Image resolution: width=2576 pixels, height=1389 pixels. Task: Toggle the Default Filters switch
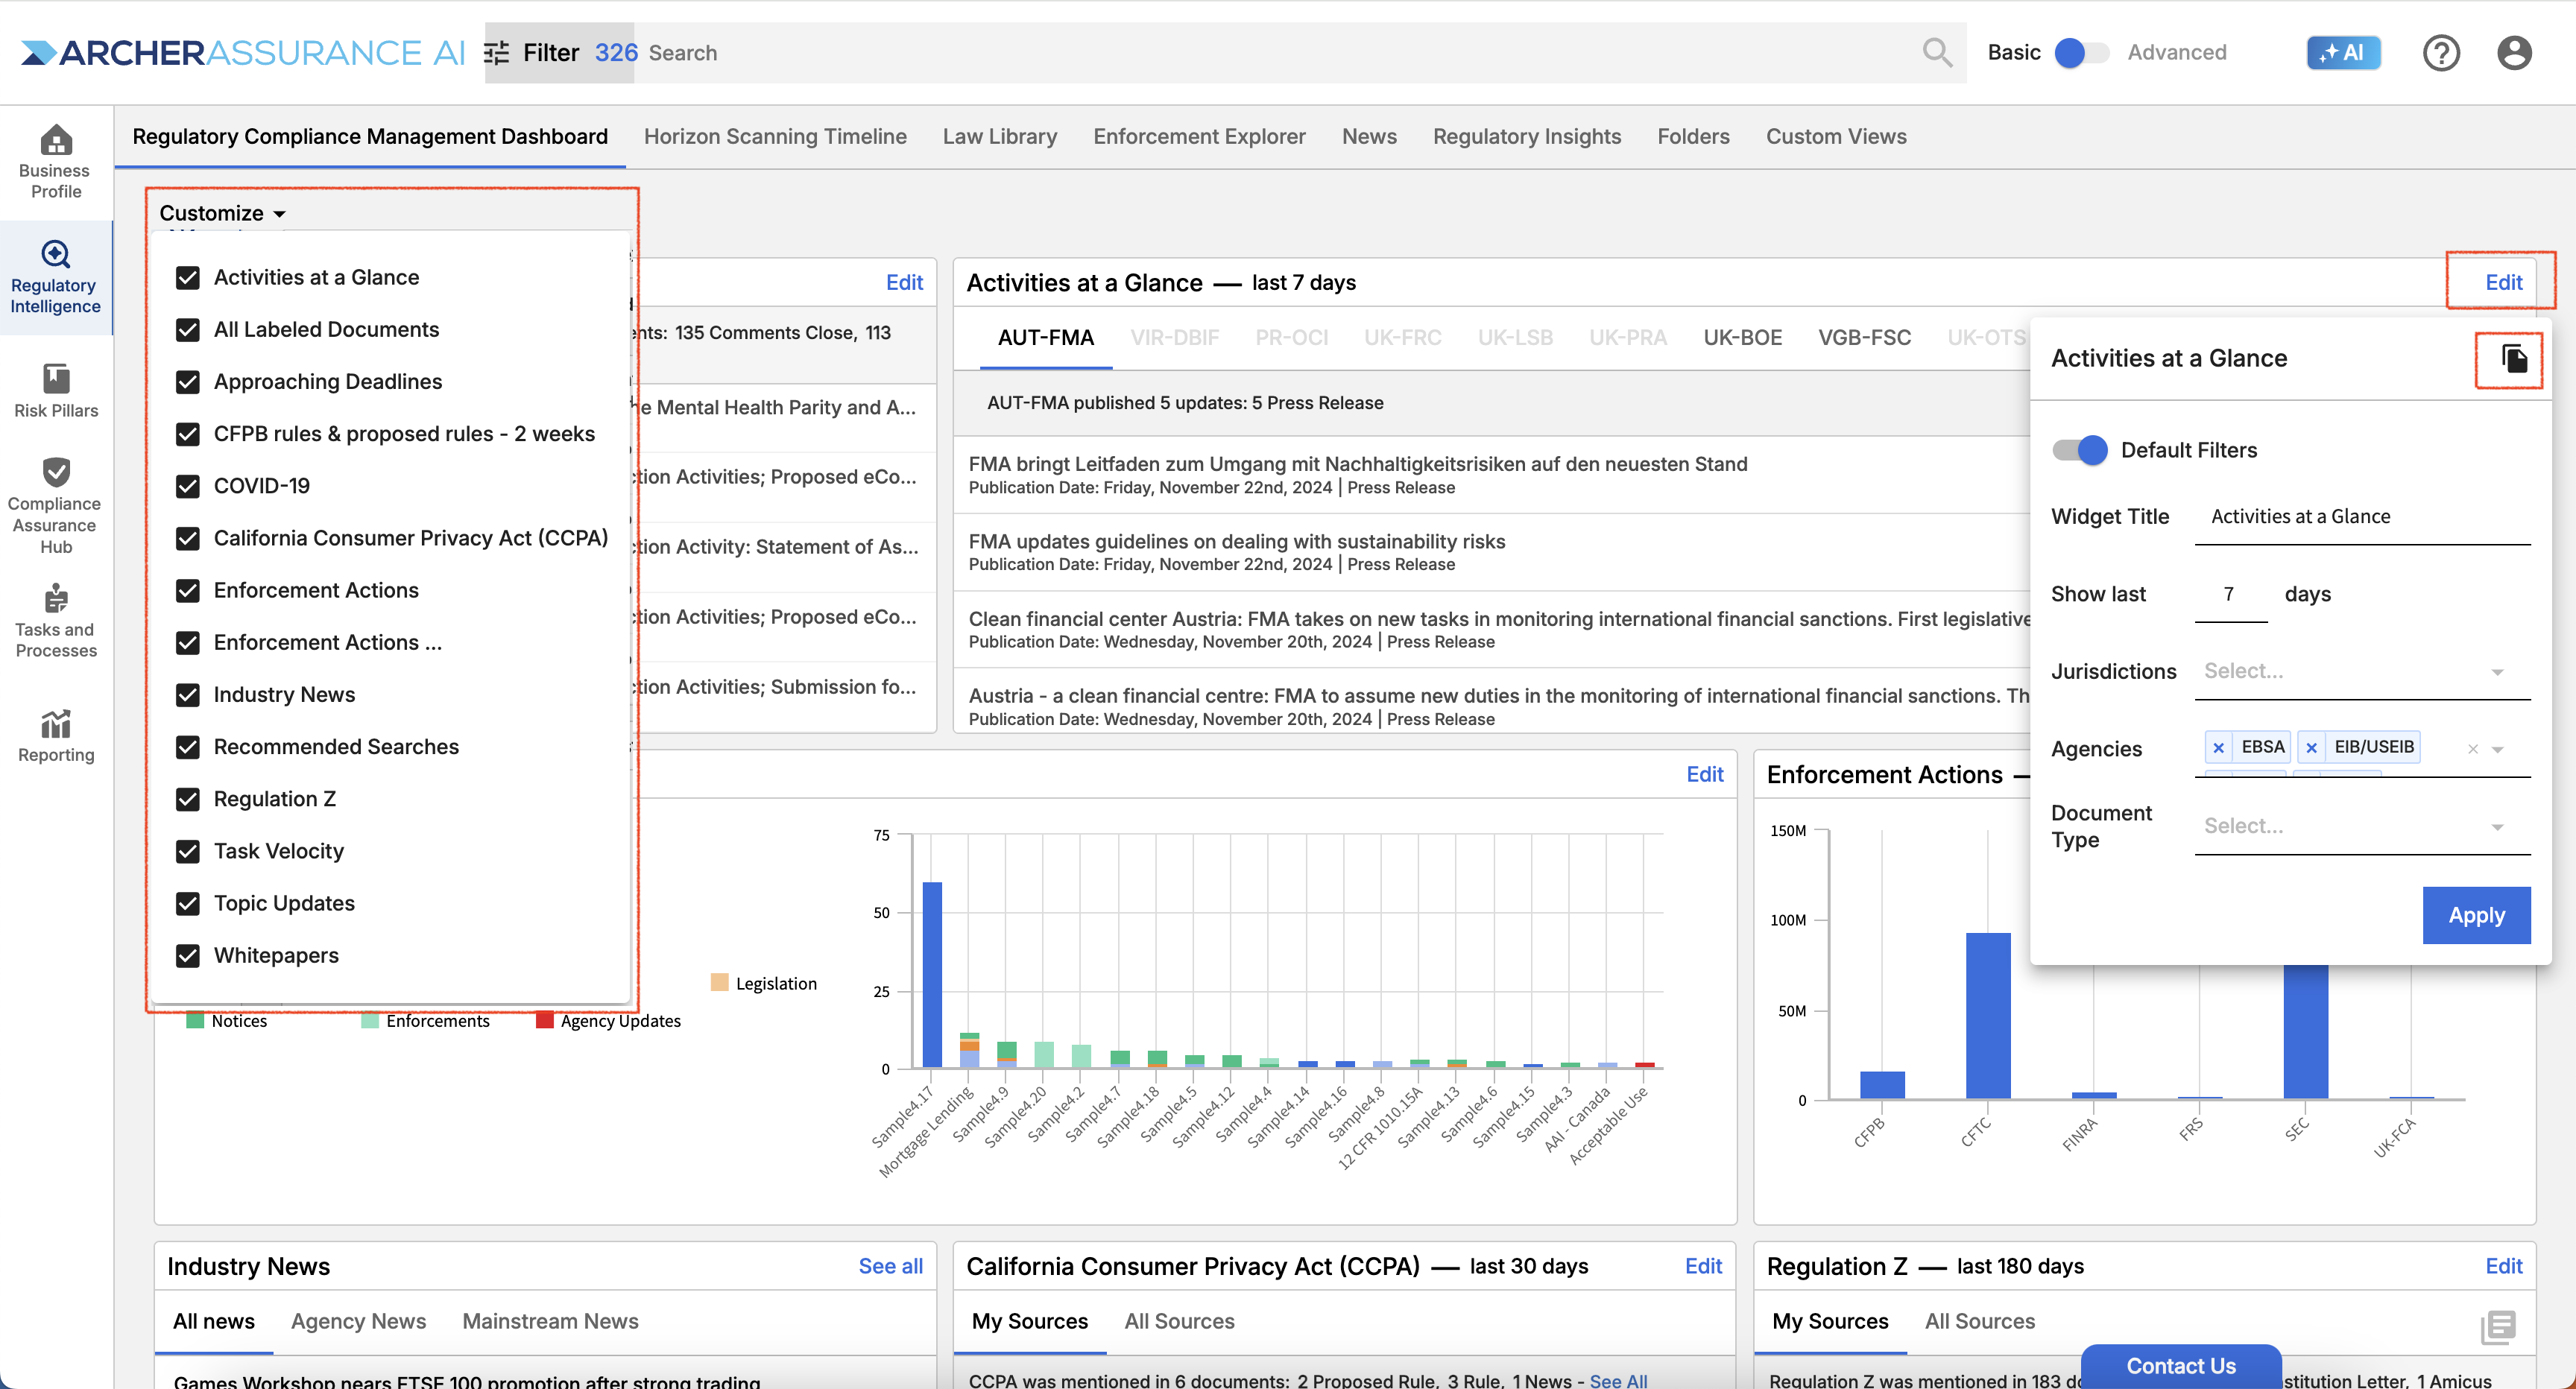point(2080,450)
